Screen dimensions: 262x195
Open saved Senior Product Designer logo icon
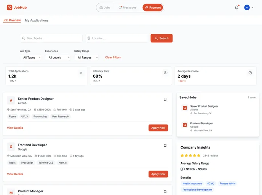[185, 108]
